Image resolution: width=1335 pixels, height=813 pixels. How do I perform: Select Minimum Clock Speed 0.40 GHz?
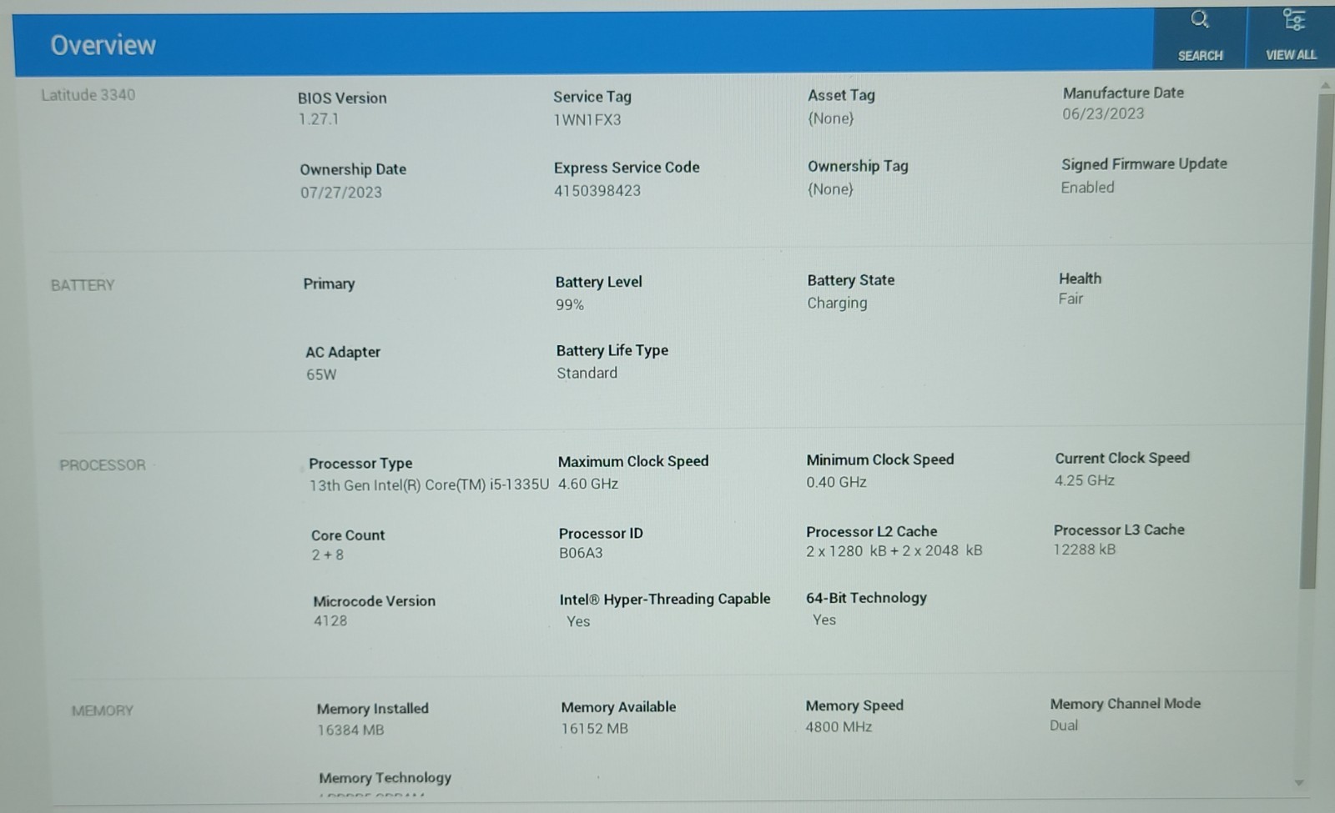pyautogui.click(x=836, y=482)
